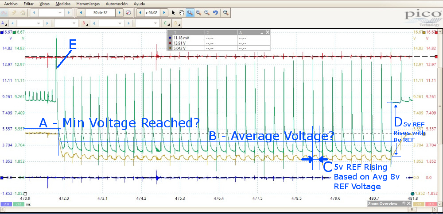Expand the Channel D options
The height and width of the screenshot is (214, 443).
[x=176, y=23]
